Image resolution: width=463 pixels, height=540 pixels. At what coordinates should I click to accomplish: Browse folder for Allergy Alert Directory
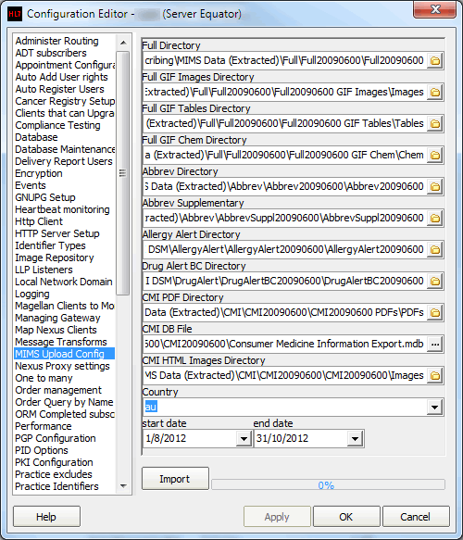point(435,250)
